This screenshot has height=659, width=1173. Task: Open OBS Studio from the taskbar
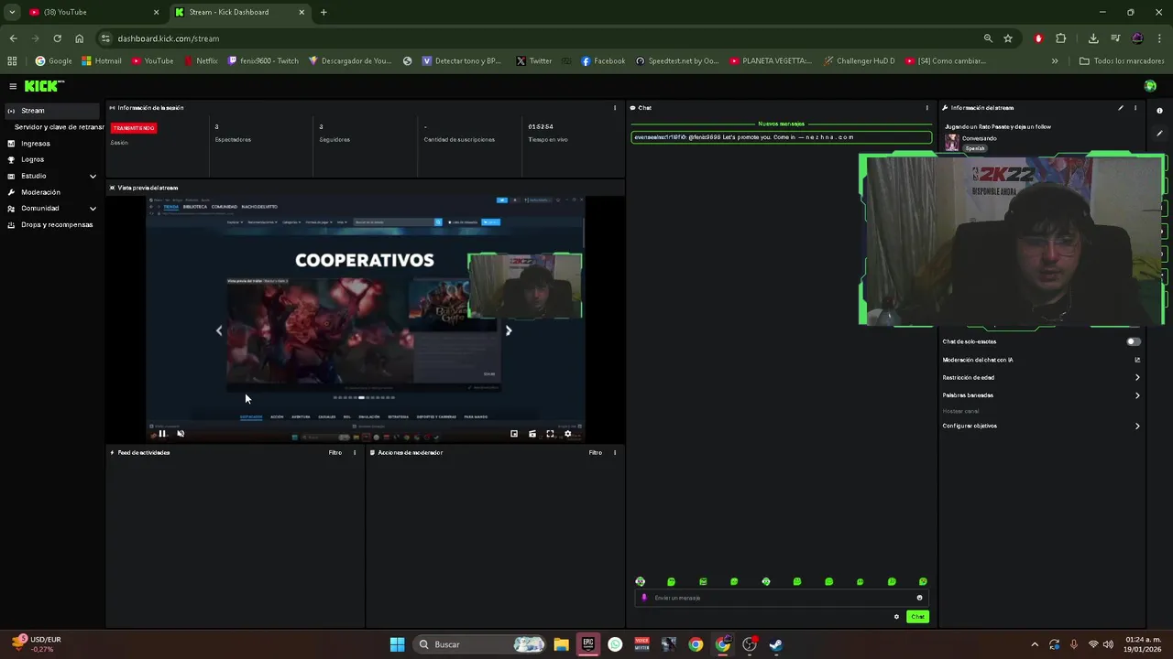pyautogui.click(x=750, y=644)
